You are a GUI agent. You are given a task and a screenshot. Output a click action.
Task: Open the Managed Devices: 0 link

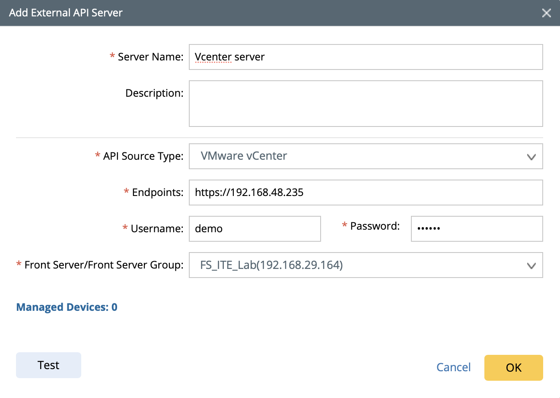coord(67,307)
